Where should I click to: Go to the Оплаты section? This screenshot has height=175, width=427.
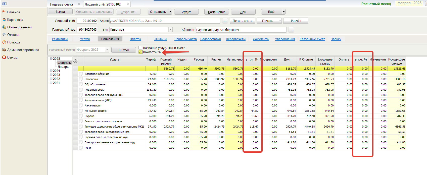pyautogui.click(x=135, y=39)
